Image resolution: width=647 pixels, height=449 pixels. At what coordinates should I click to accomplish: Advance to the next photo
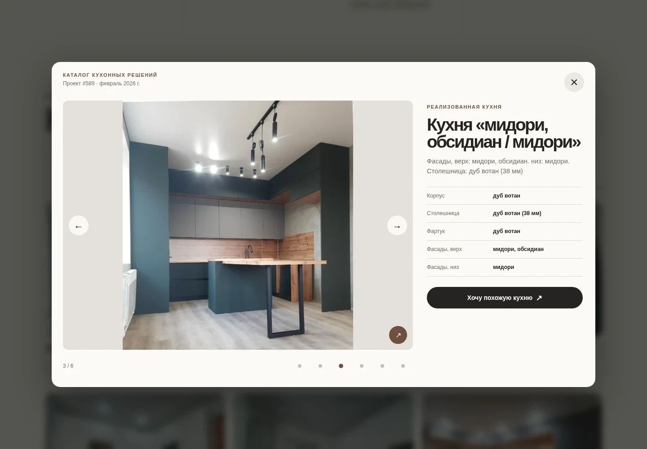397,225
